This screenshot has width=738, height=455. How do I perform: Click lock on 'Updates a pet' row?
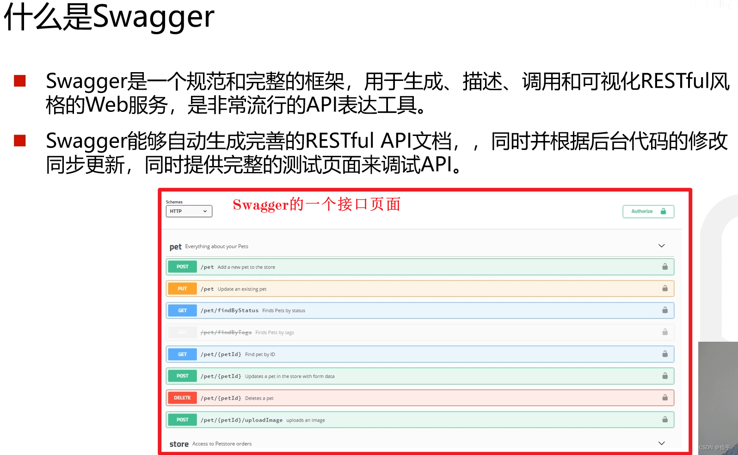(x=665, y=376)
